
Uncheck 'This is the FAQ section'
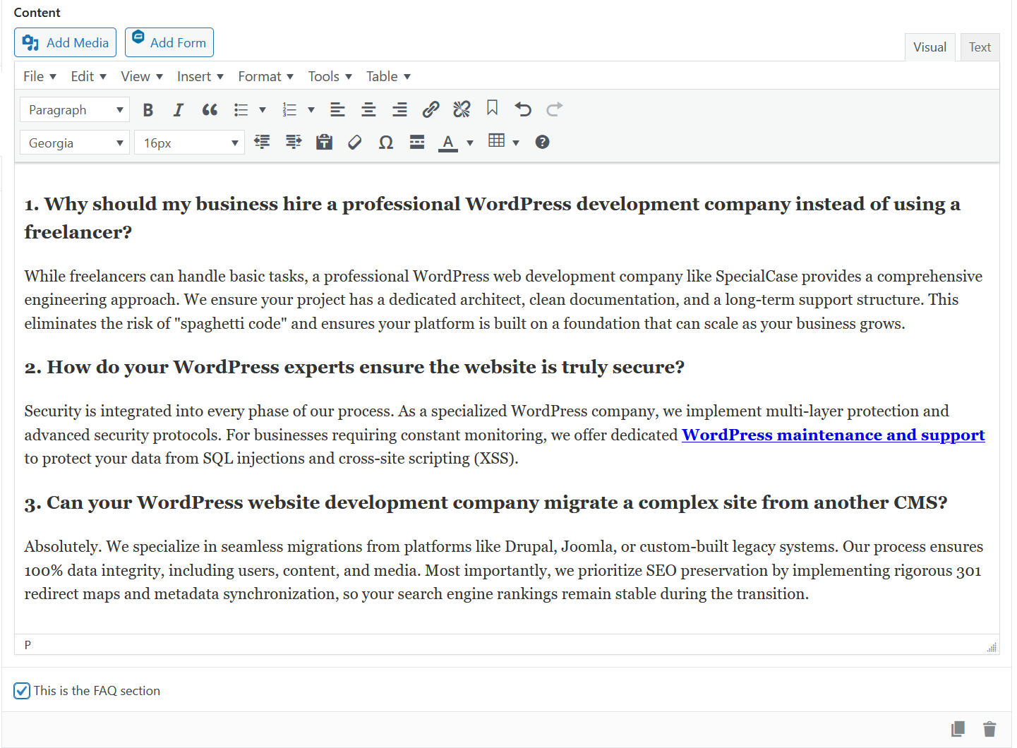[x=22, y=691]
